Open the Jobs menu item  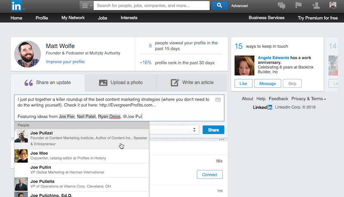click(x=102, y=18)
